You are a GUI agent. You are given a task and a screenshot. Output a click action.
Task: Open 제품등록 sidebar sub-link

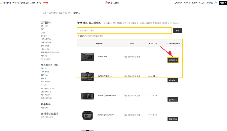pos(44,107)
